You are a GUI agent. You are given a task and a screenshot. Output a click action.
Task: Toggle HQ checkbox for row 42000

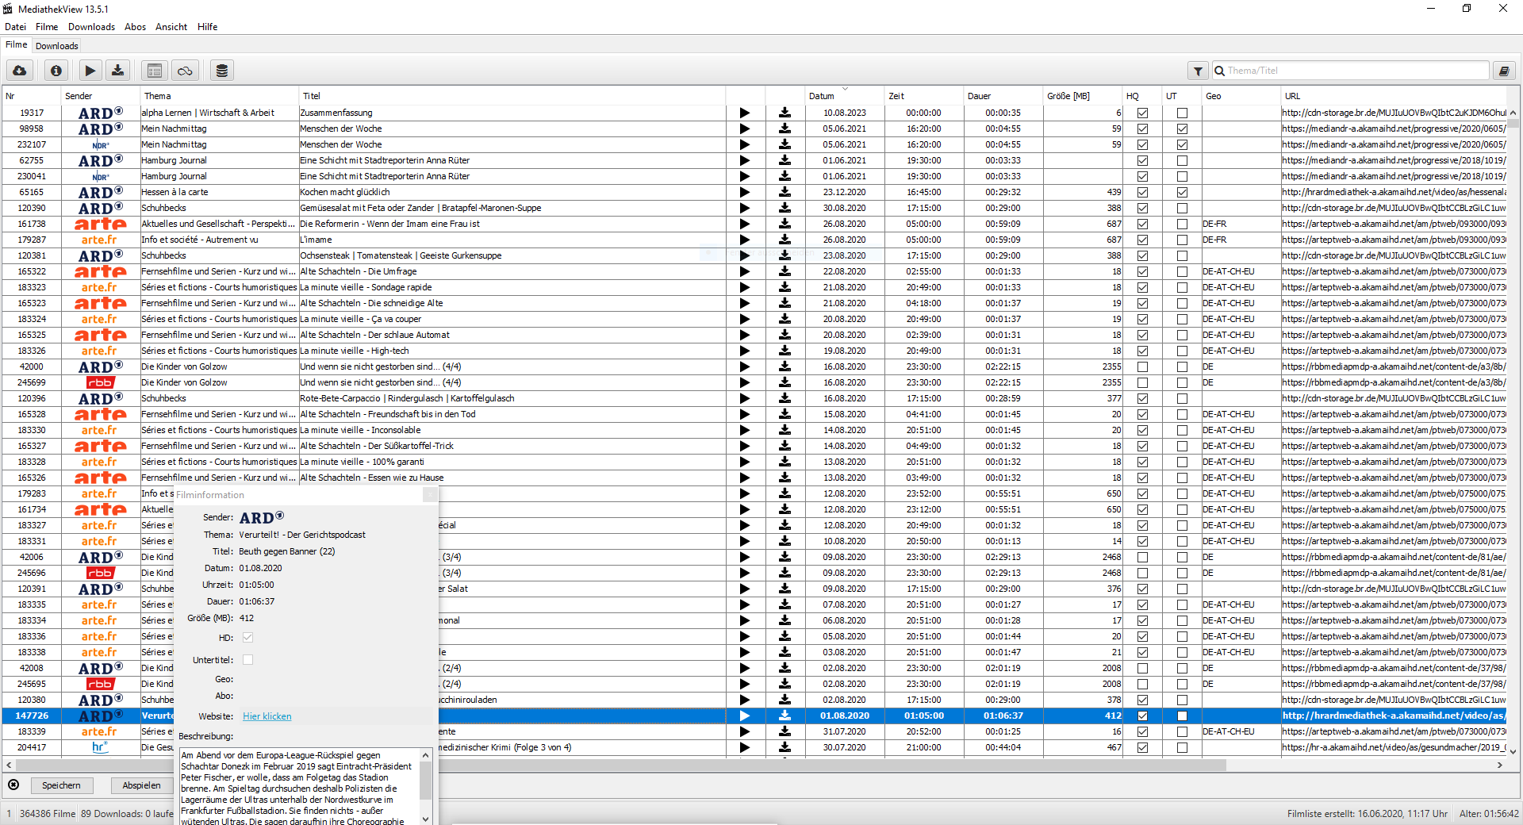[1142, 366]
